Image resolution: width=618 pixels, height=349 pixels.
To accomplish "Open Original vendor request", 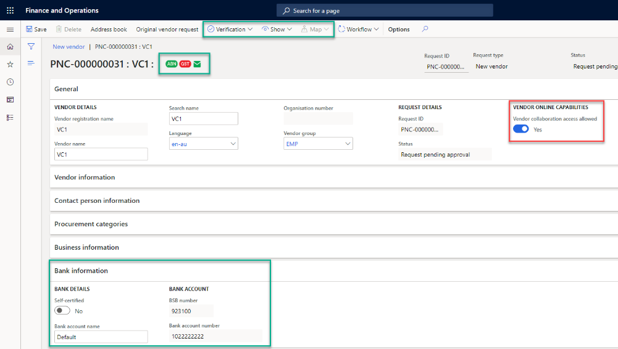I will click(167, 29).
